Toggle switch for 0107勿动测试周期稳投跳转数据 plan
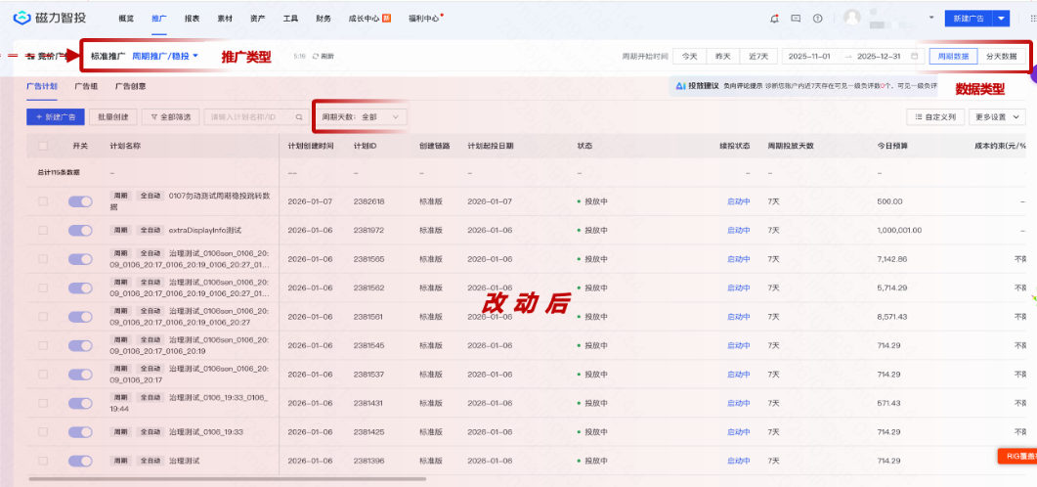 [x=80, y=201]
